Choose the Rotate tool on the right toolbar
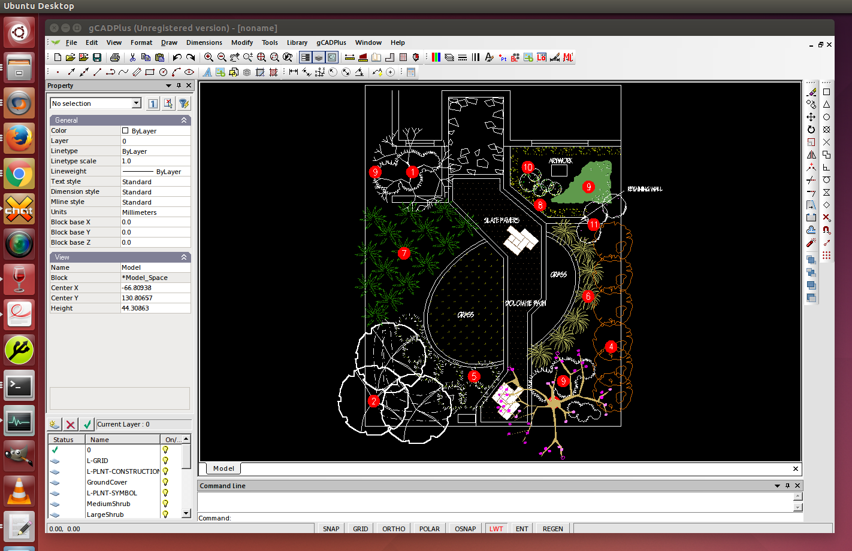The width and height of the screenshot is (852, 551). click(811, 129)
